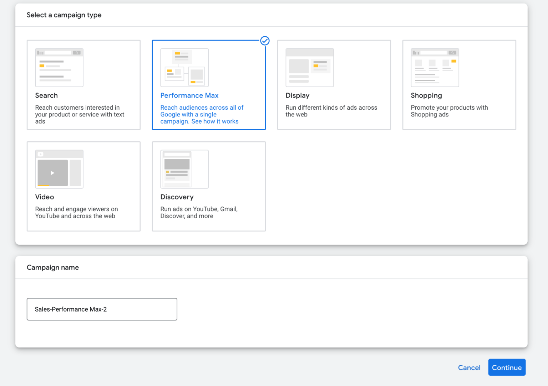Click the Display campaign illustration icon
The image size is (548, 386).
310,68
